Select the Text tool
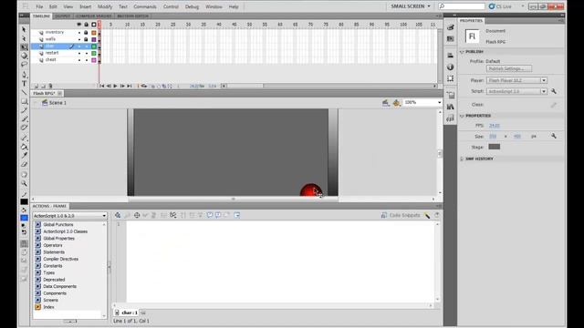This screenshot has height=328, width=584. [25, 83]
